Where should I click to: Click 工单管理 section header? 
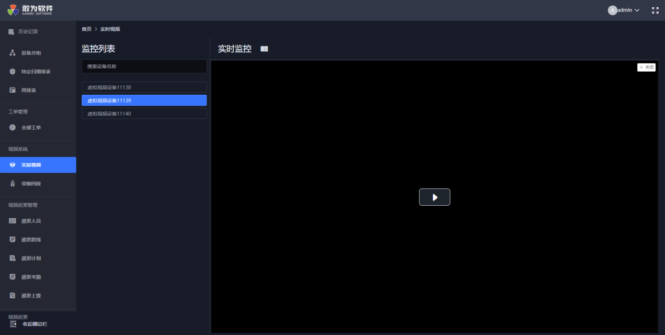[18, 112]
